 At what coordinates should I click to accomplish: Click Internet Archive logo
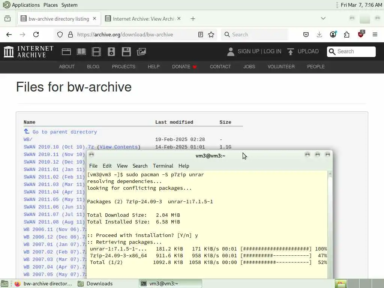pos(28,52)
